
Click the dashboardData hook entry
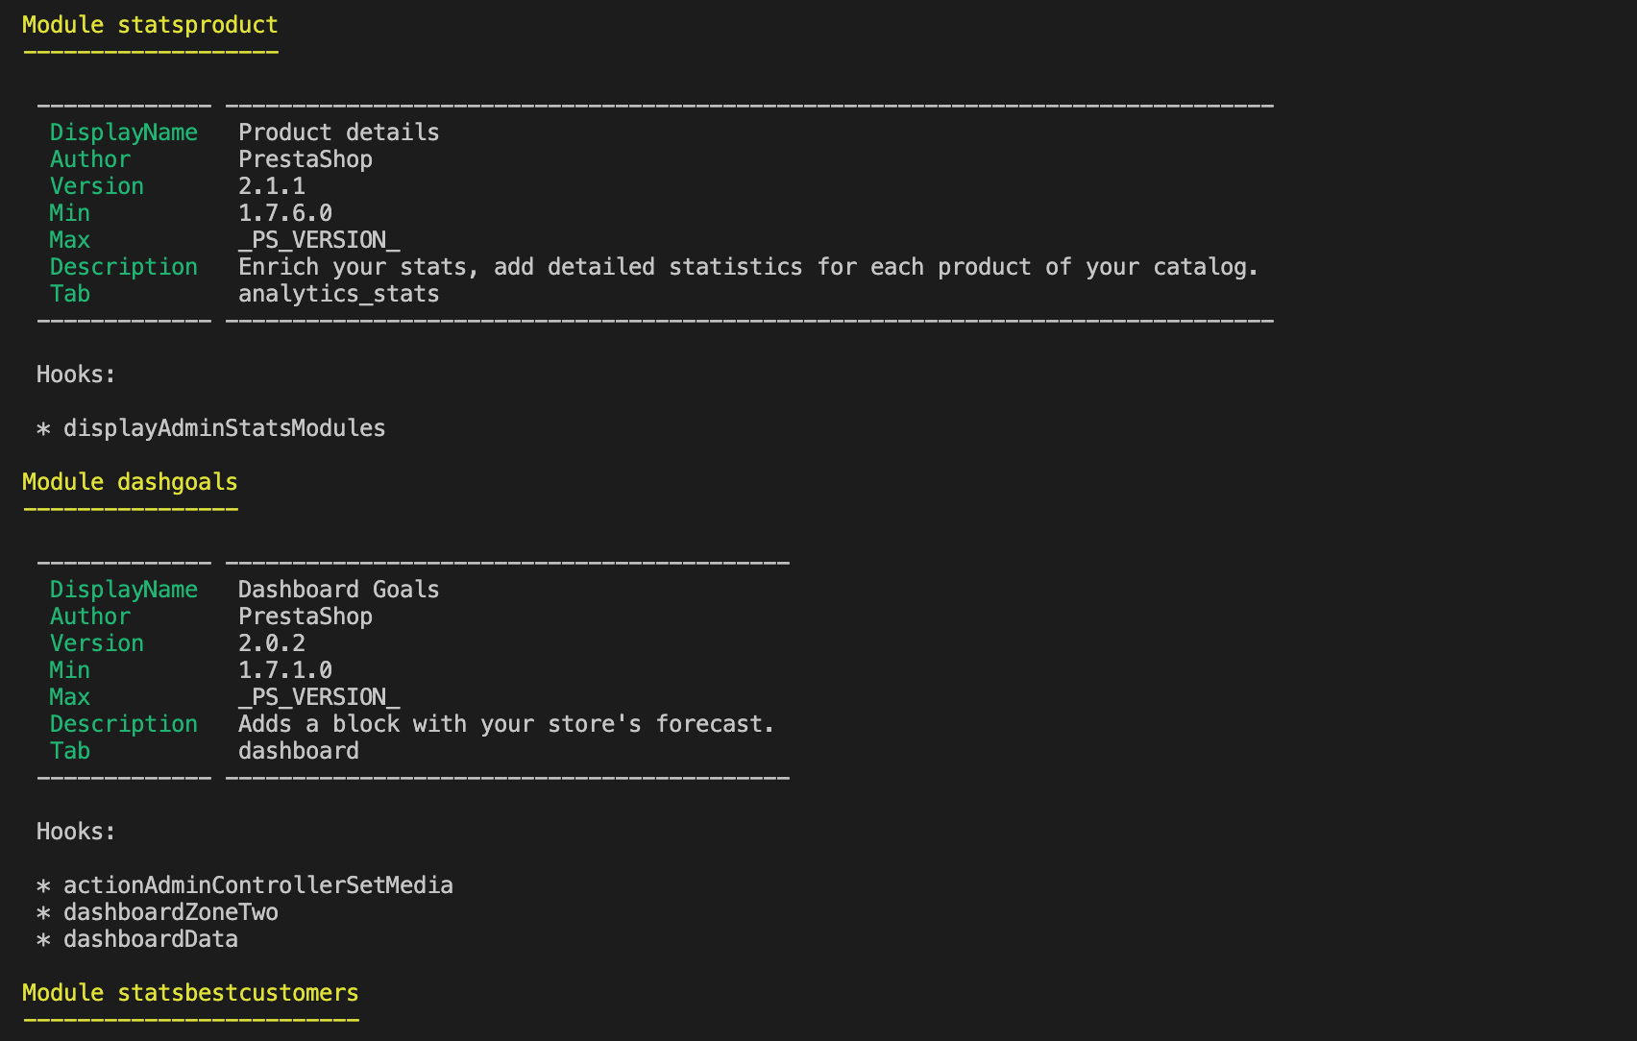click(x=151, y=939)
